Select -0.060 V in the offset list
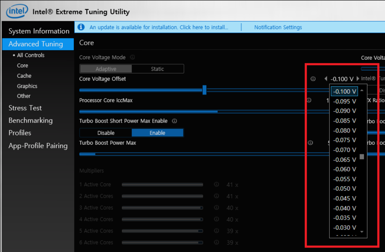Image resolution: width=385 pixels, height=252 pixels. click(x=345, y=169)
